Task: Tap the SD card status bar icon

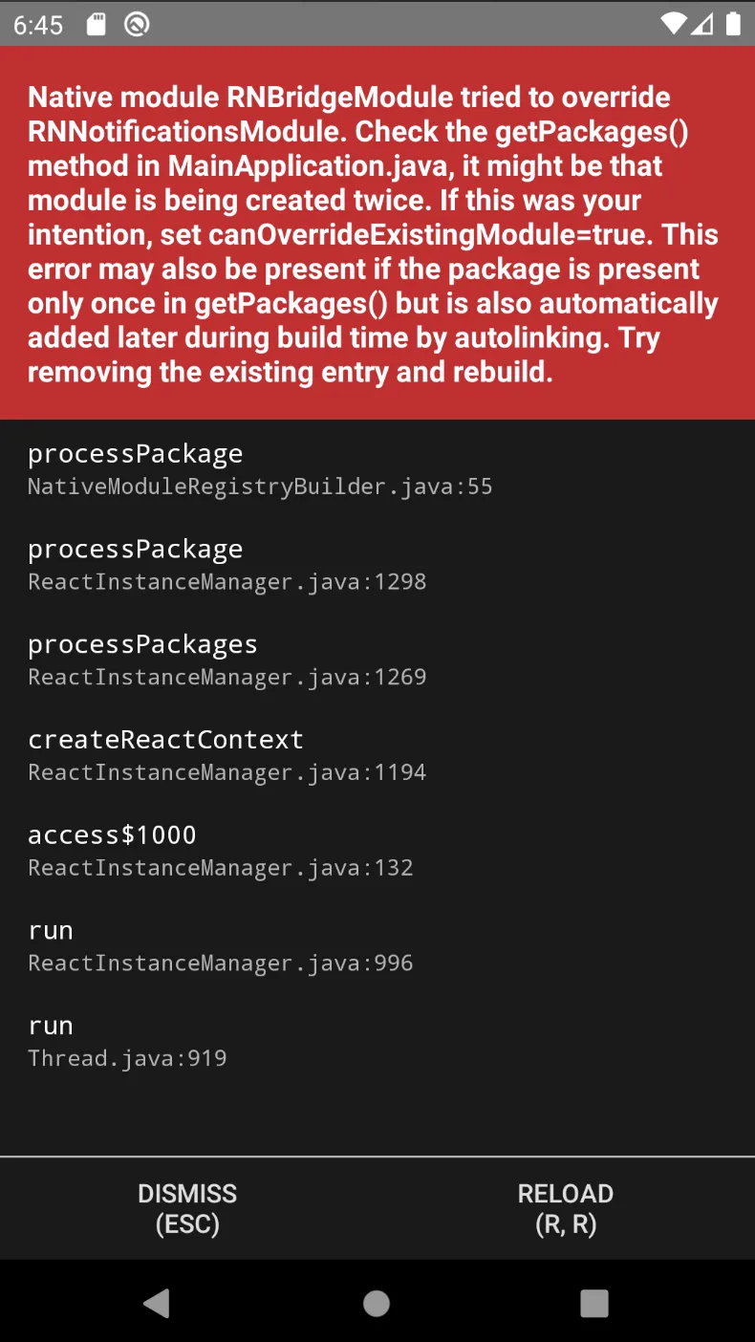Action: pos(96,24)
